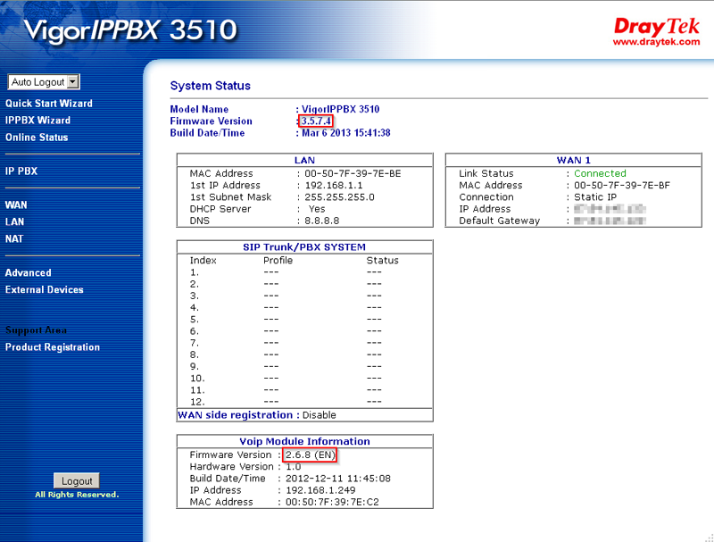Click Voip Module Information header
This screenshot has height=542, width=714.
(304, 441)
